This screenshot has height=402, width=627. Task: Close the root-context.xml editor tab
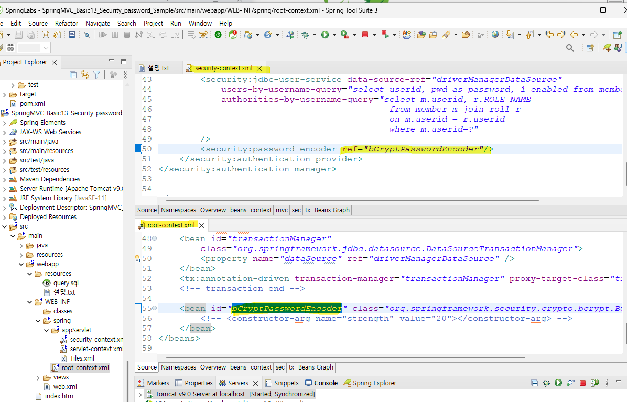pos(202,225)
